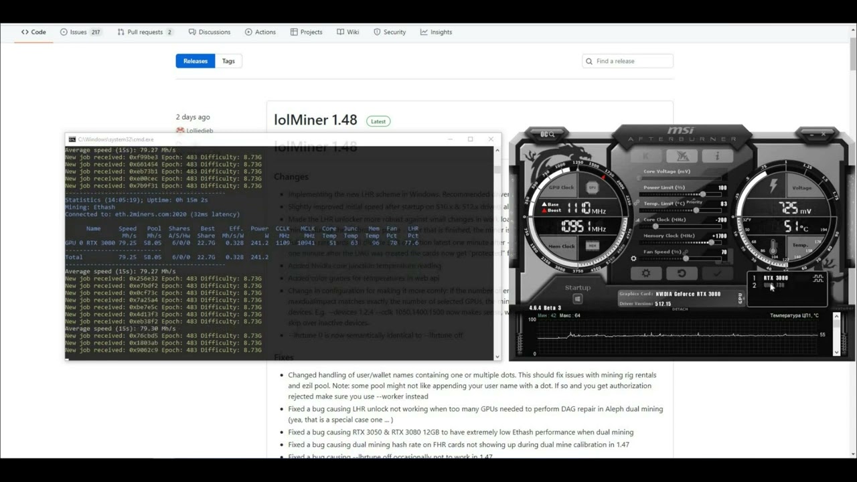857x482 pixels.
Task: Open the Afterburner information button
Action: (x=717, y=155)
